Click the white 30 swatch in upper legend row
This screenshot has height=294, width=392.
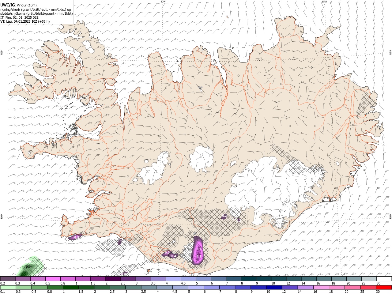384,279
